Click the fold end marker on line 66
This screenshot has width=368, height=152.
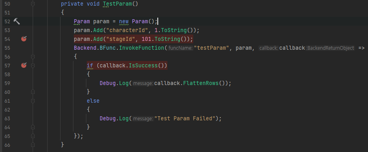pyautogui.click(x=33, y=145)
